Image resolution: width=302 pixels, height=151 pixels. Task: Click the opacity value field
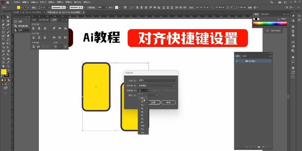(x=101, y=8)
